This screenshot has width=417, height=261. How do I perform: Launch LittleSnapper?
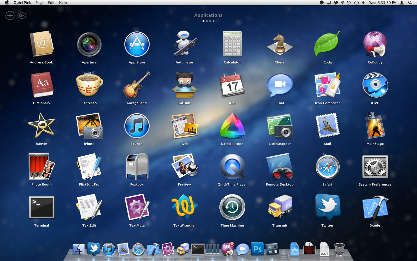click(x=280, y=126)
